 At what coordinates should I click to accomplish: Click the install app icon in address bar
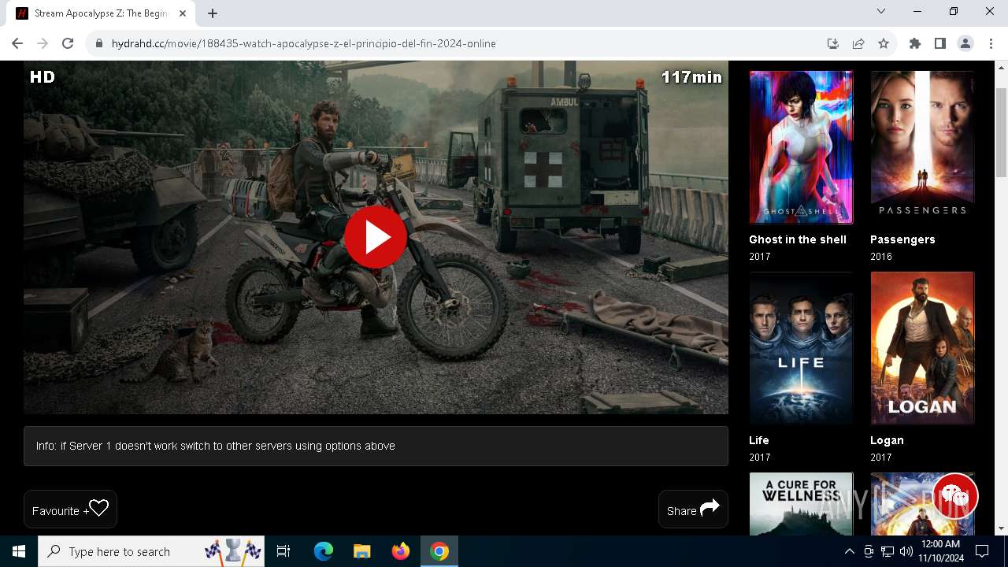tap(833, 43)
